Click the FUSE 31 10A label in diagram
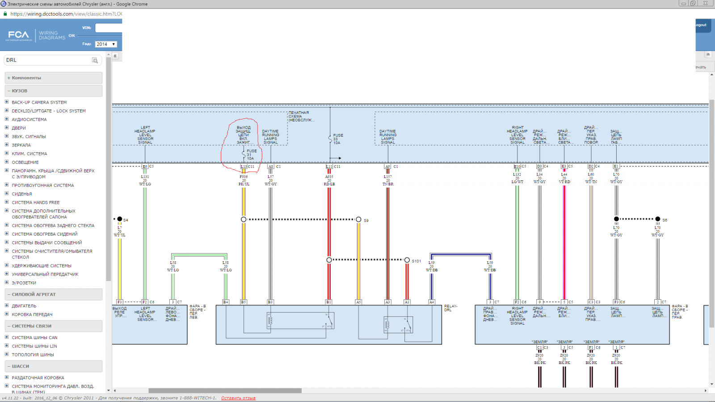Viewport: 715px width, 402px height. click(x=251, y=155)
